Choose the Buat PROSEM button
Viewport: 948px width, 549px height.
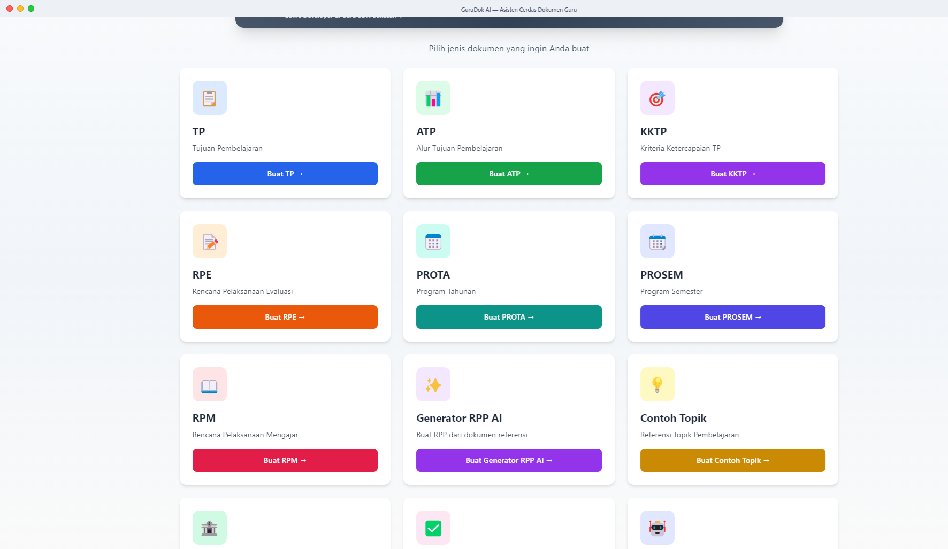[733, 317]
